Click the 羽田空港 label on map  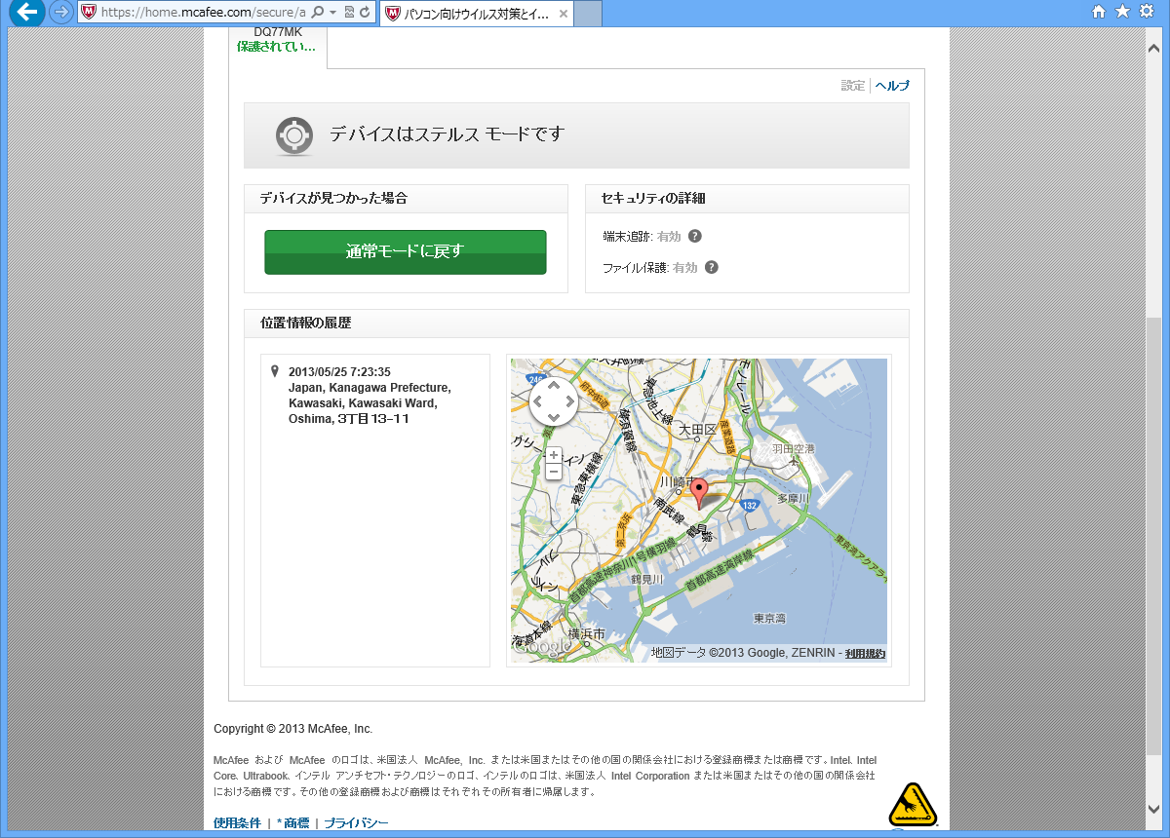pyautogui.click(x=793, y=449)
